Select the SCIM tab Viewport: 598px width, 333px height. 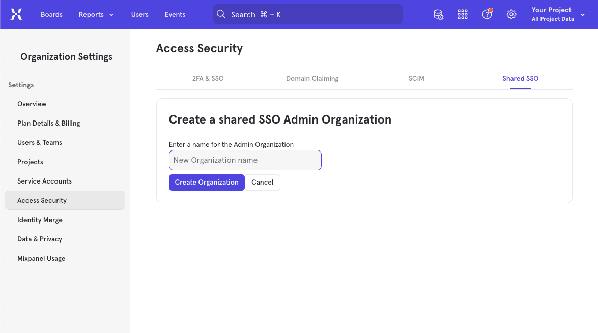point(416,78)
